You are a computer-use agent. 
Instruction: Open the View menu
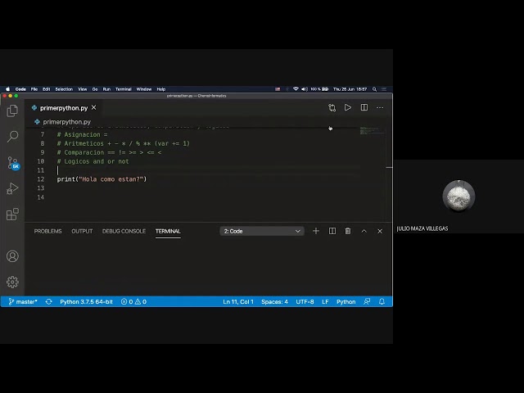pos(82,89)
